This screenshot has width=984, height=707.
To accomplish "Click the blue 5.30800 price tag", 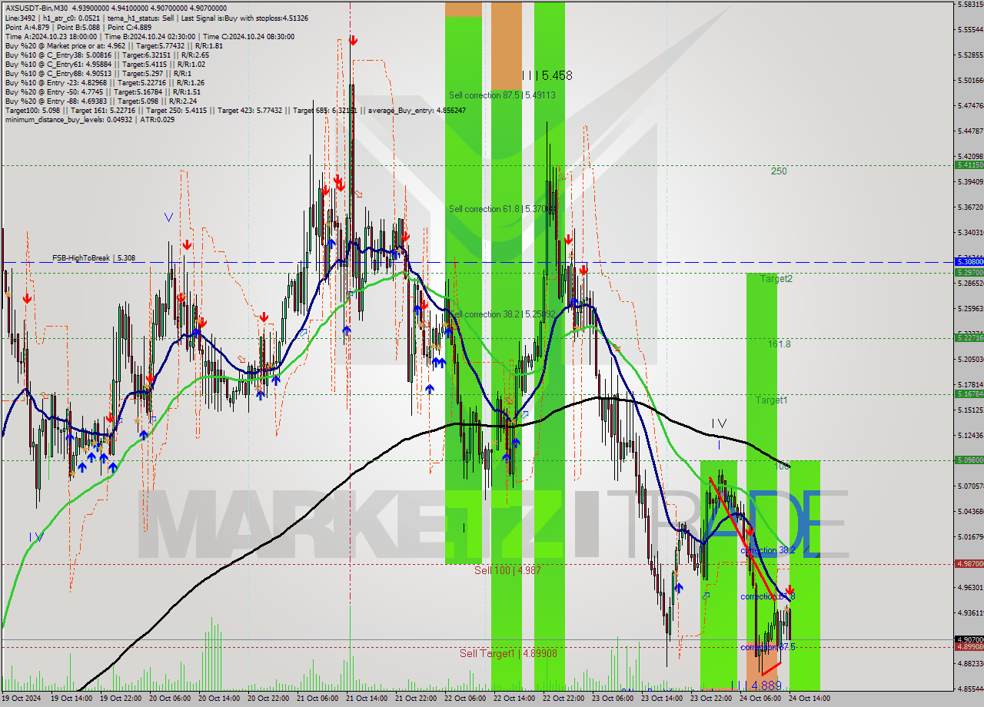I will pos(969,261).
